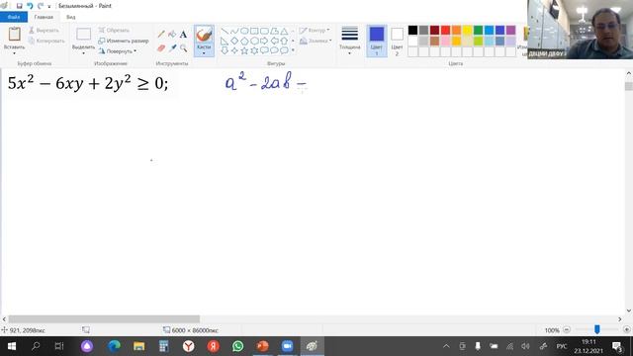The image size is (633, 356).
Task: Open the Вставить paste dropdown arrow
Action: point(14,53)
